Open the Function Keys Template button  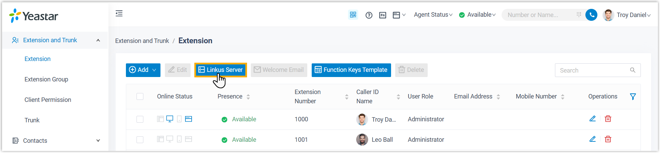click(351, 70)
